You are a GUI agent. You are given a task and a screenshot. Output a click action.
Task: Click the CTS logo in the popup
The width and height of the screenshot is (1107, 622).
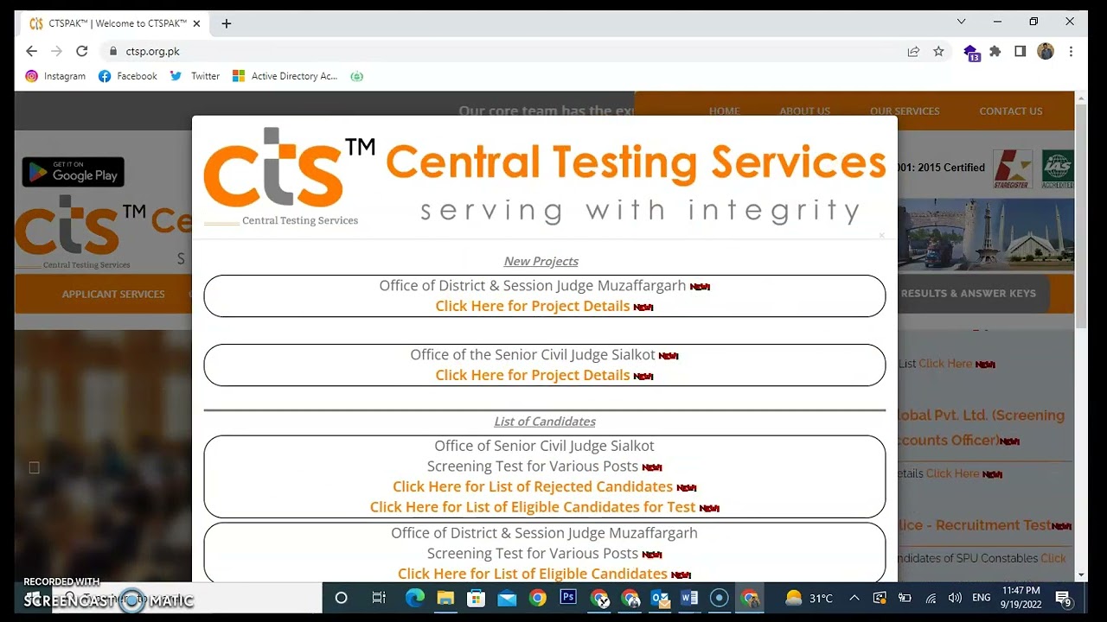coord(290,176)
